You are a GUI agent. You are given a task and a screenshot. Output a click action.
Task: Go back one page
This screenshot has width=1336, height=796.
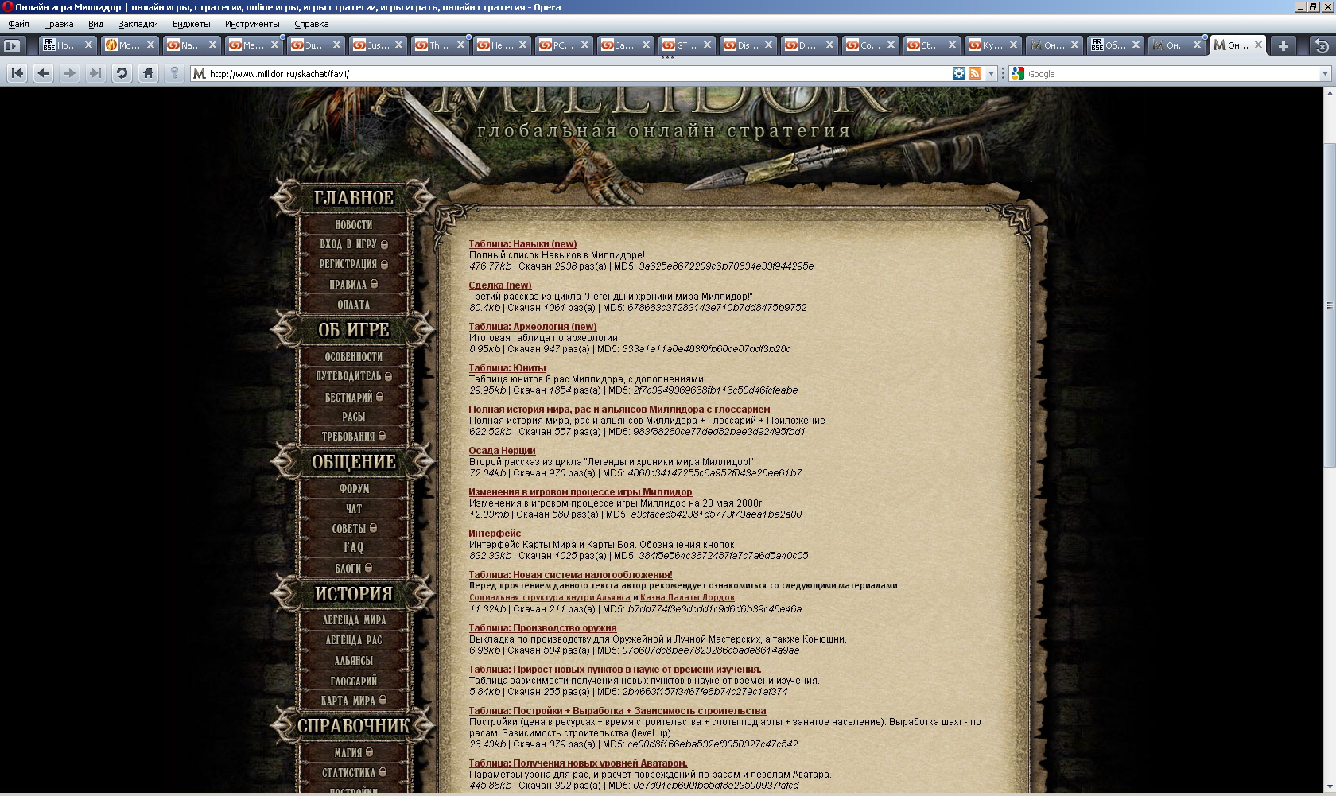(x=44, y=73)
